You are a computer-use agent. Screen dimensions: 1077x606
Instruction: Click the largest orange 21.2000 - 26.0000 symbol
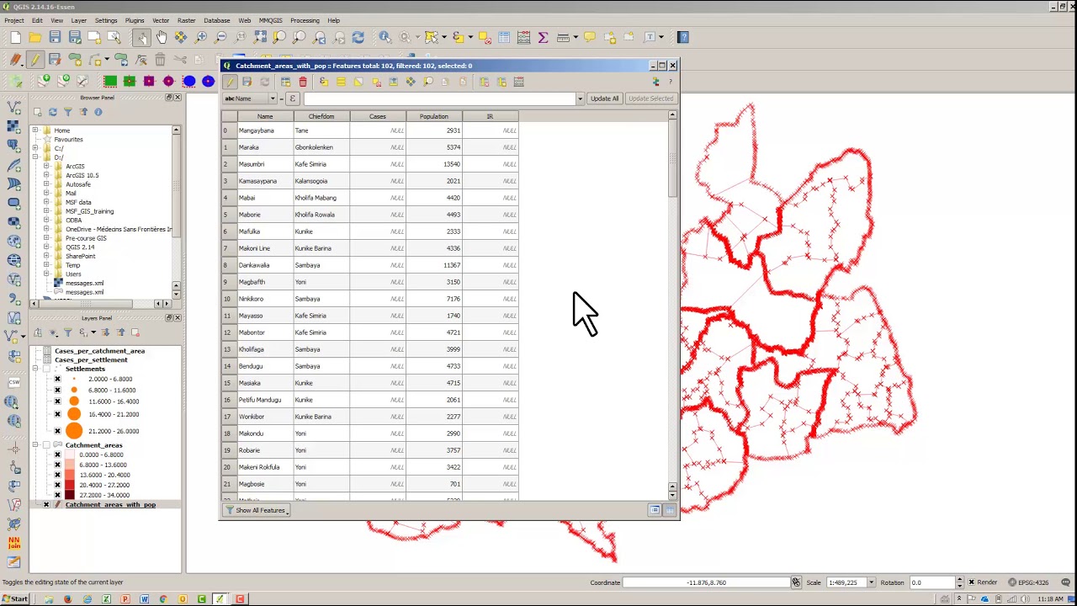tap(74, 431)
